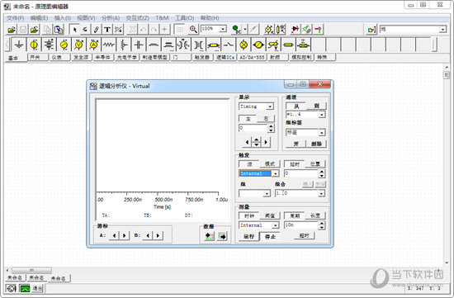
Task: Place a resistor component
Action: 109,45
